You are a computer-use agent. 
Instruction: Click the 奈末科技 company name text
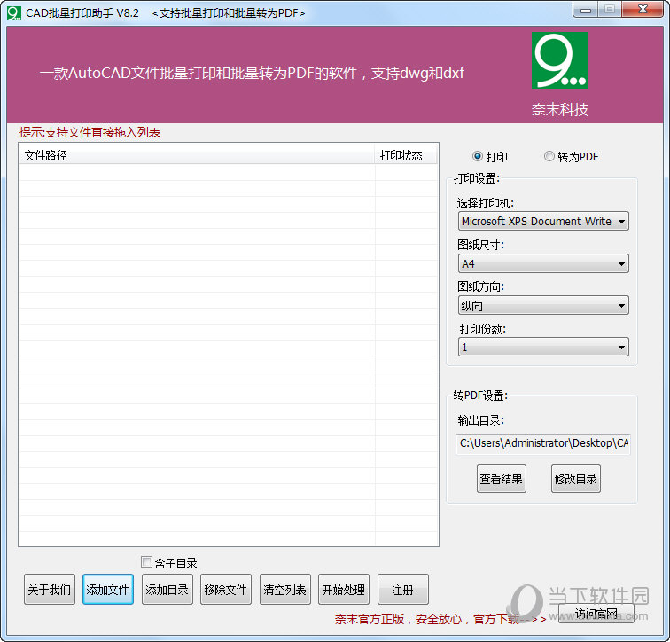click(560, 110)
